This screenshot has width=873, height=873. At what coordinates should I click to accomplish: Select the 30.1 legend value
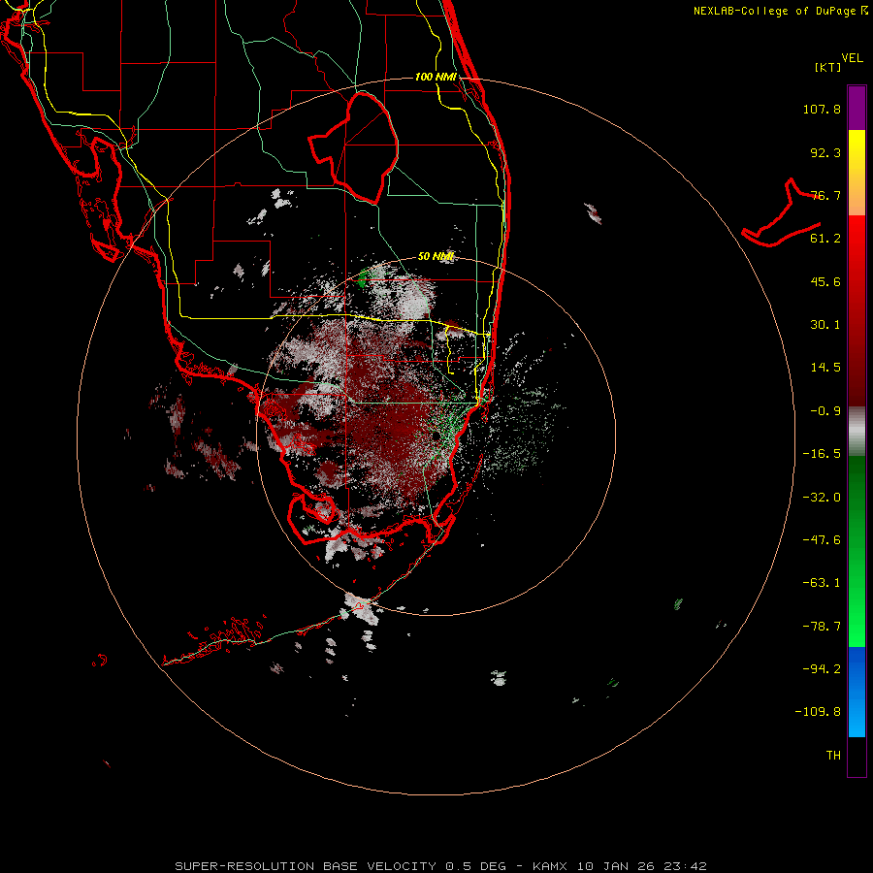(x=825, y=325)
